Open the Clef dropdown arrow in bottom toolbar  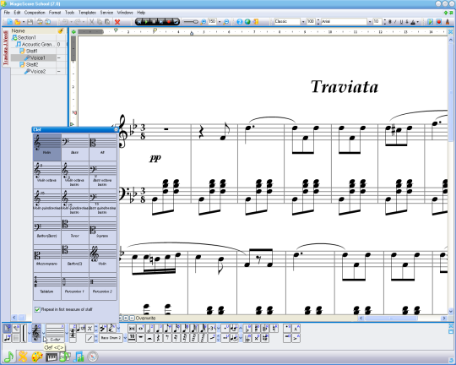[x=44, y=333]
